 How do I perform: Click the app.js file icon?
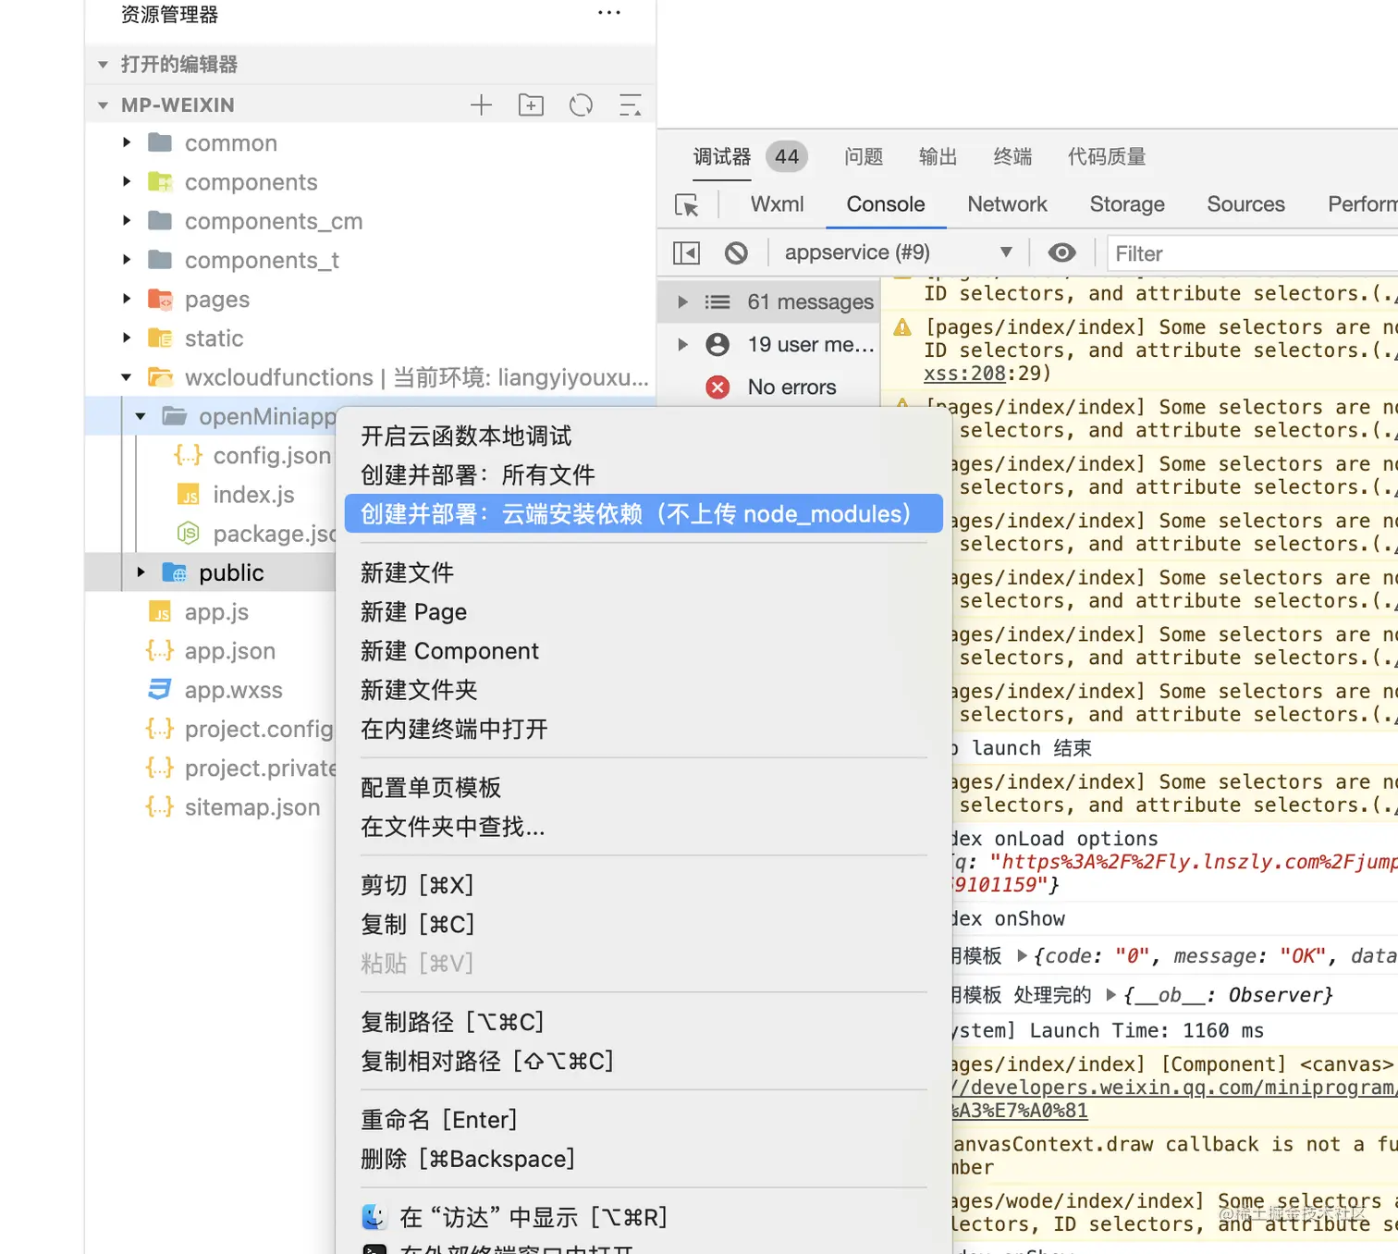tap(160, 611)
